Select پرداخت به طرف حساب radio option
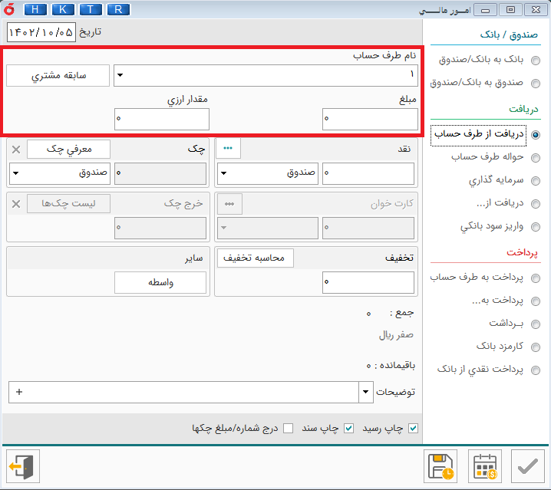551x490 pixels. pos(535,278)
